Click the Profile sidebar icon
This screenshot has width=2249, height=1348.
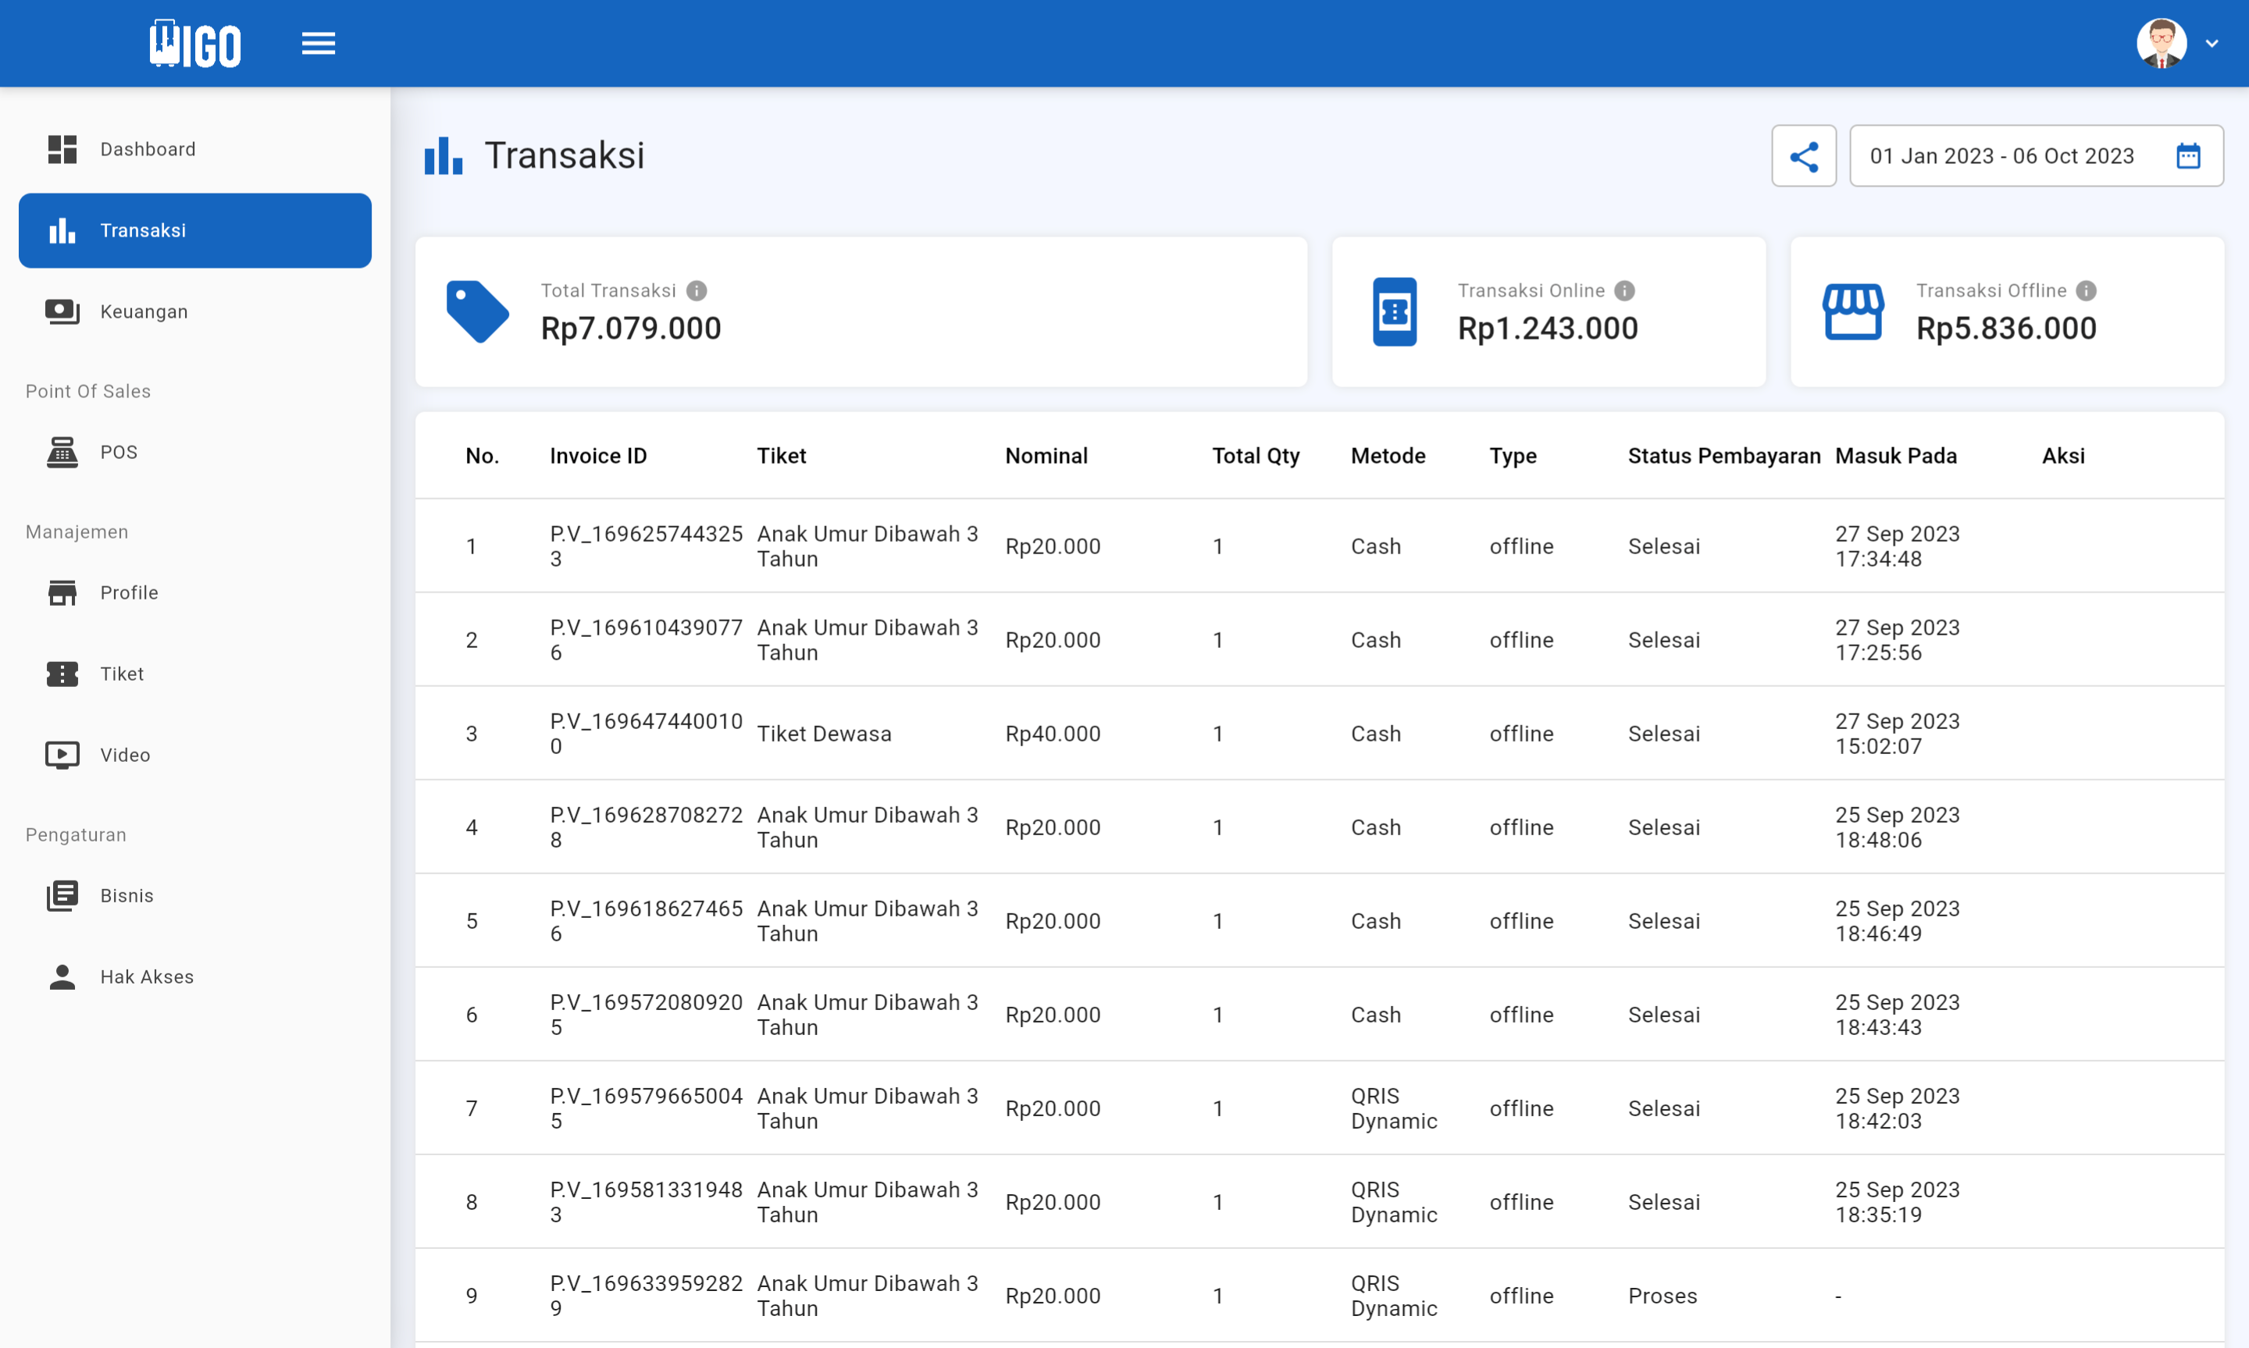[61, 592]
